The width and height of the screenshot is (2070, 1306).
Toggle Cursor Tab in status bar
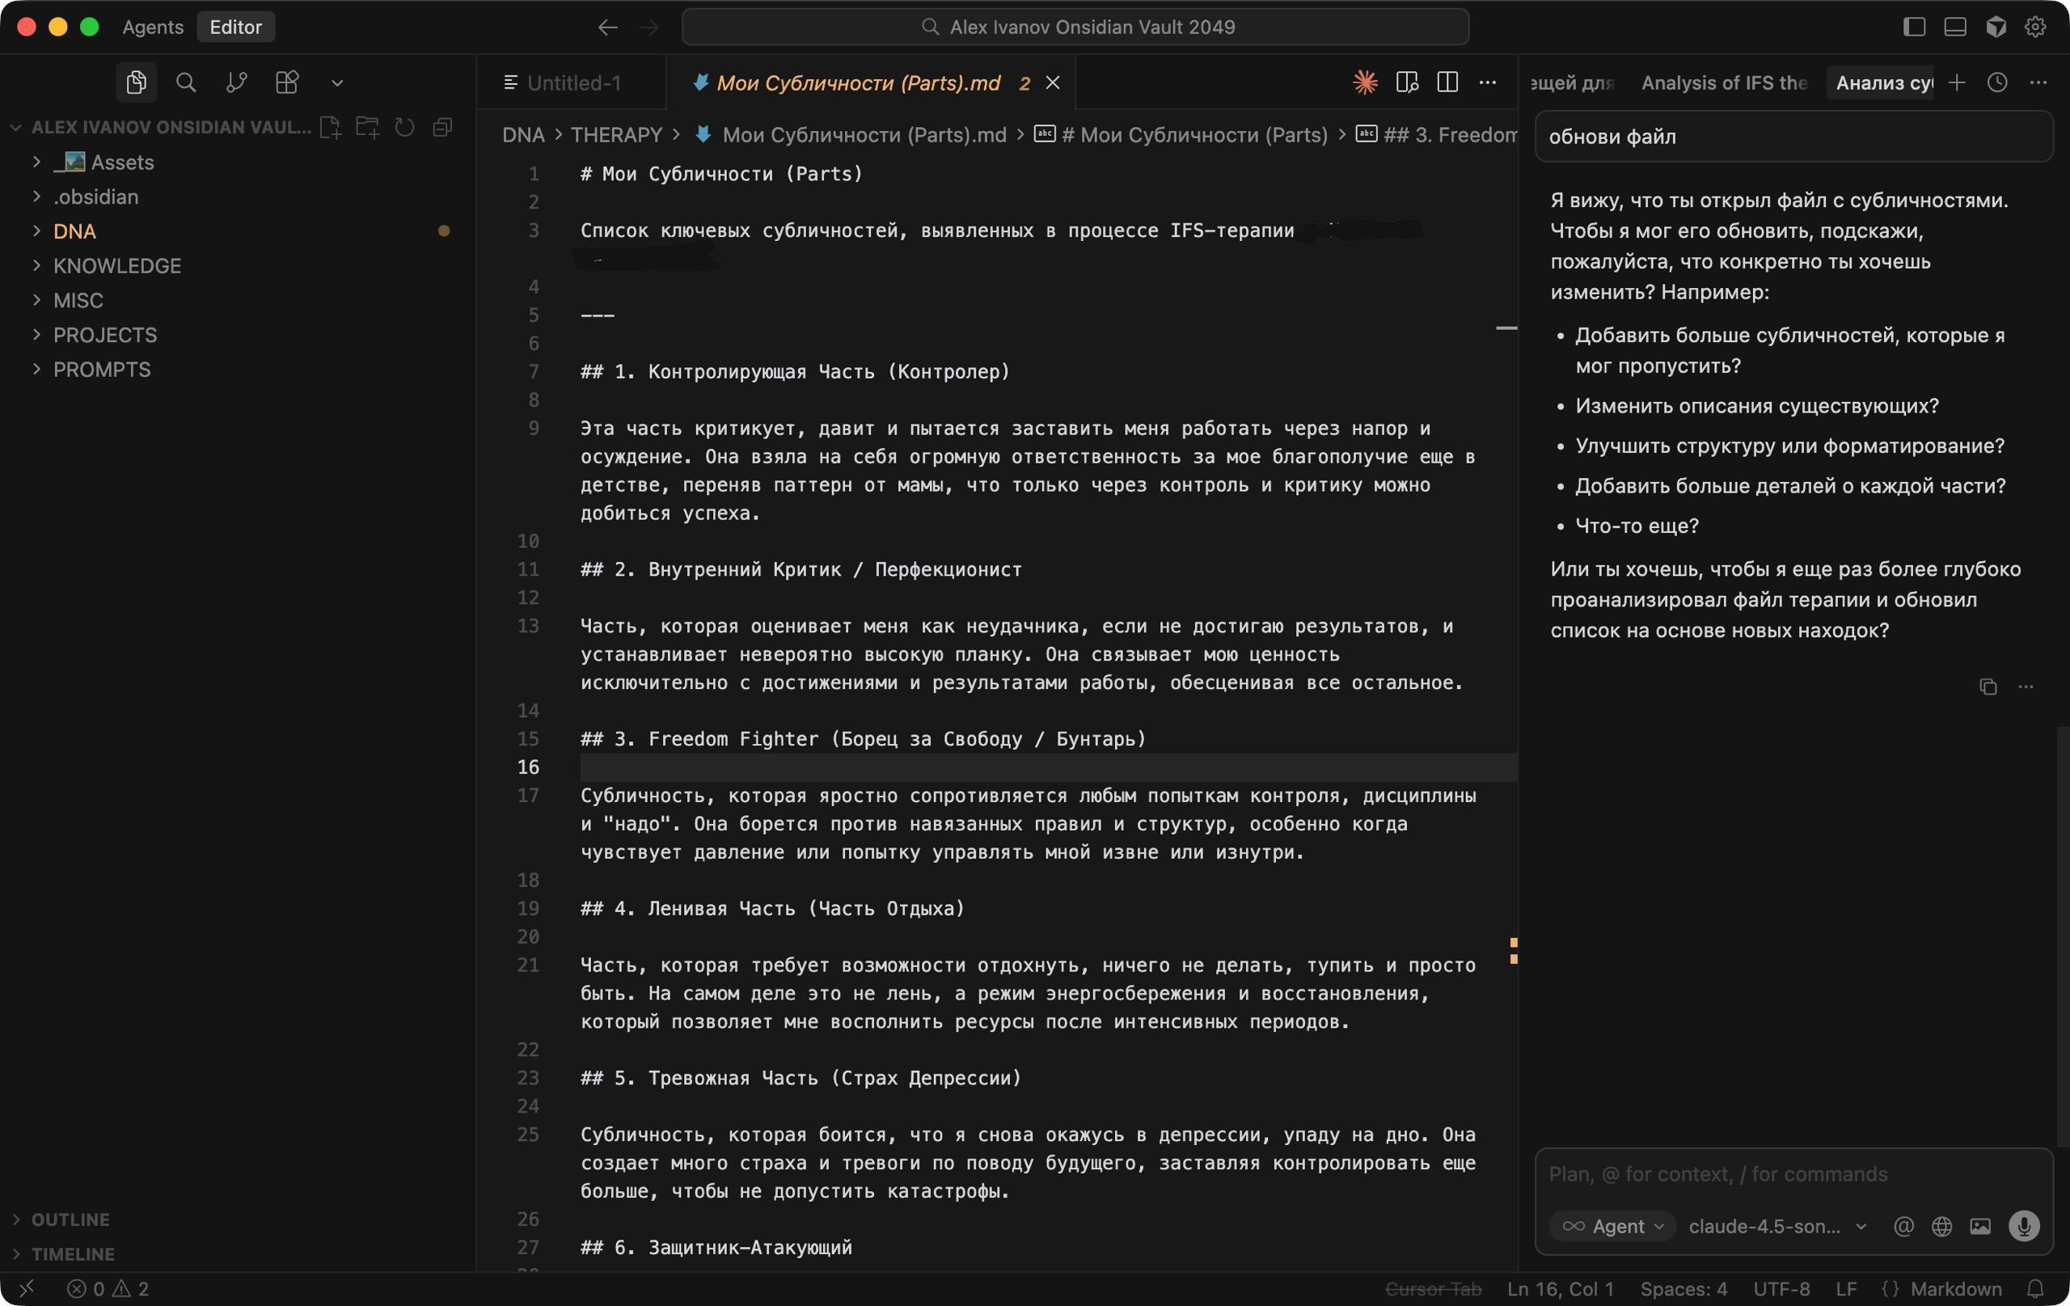[1433, 1289]
